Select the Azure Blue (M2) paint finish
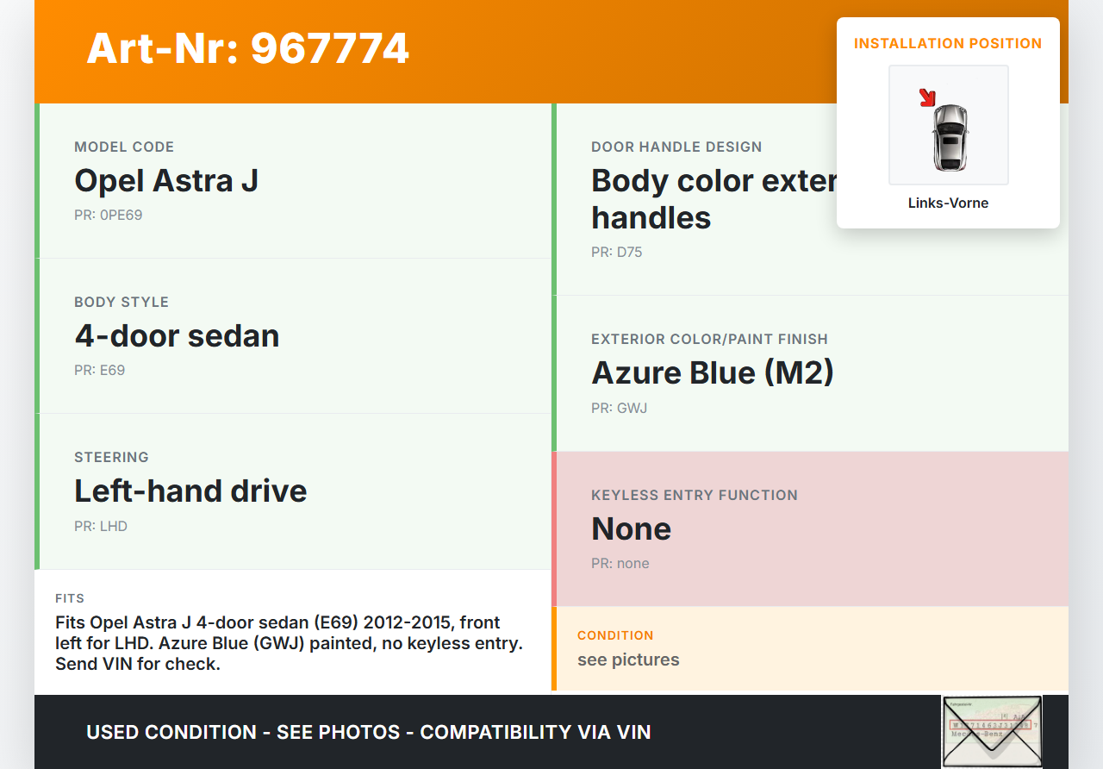This screenshot has width=1103, height=769. 712,372
